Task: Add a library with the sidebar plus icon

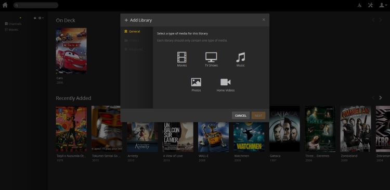Action: click(35, 18)
